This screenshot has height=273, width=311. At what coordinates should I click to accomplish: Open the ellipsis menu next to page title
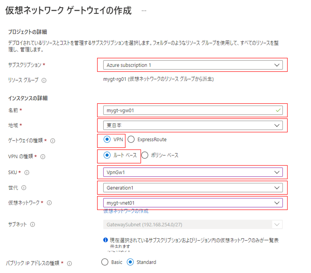click(144, 10)
